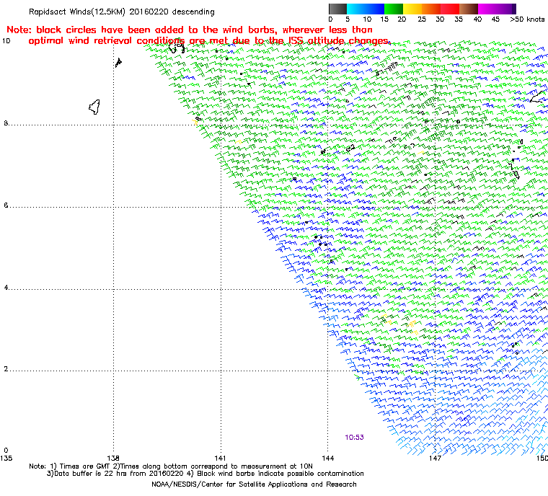Click the latitude axis label '8'
Screen dimensions: 548x496
click(6, 123)
